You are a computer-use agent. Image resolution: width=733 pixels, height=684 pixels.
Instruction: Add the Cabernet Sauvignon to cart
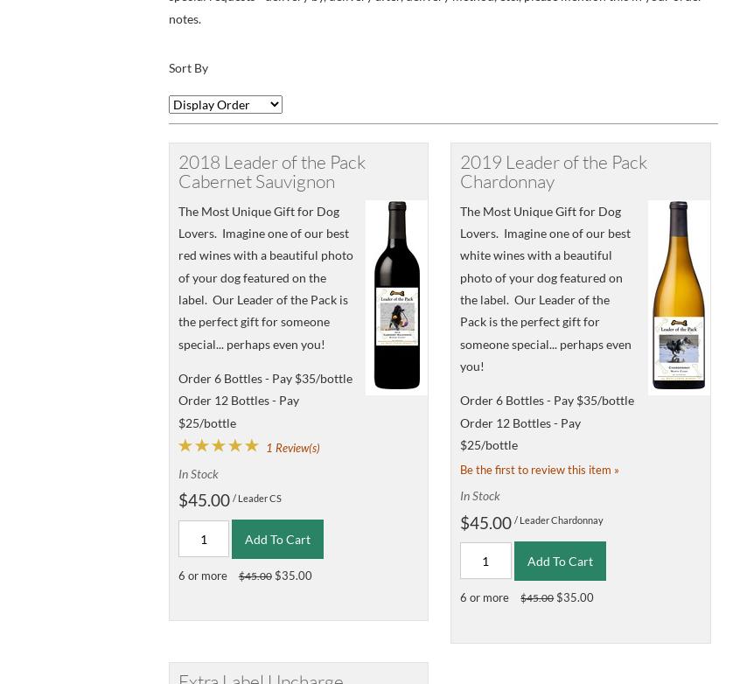point(277,539)
